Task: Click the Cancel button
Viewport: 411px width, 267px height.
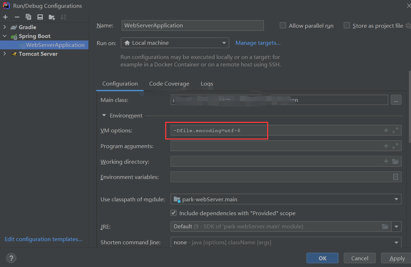Action: 359,258
